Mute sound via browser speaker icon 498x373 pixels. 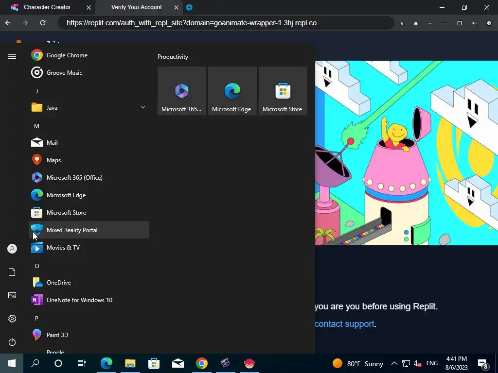pos(474,23)
